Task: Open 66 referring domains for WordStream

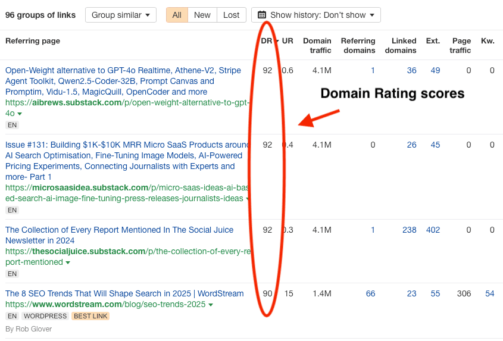Action: pyautogui.click(x=370, y=293)
